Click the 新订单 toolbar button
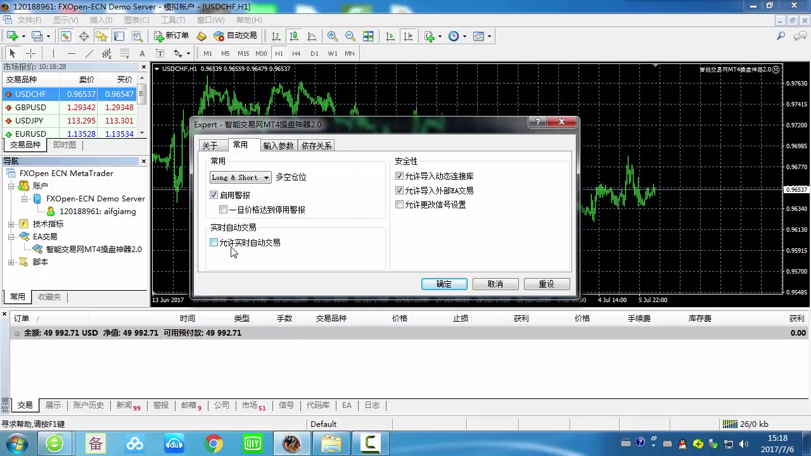 (171, 36)
